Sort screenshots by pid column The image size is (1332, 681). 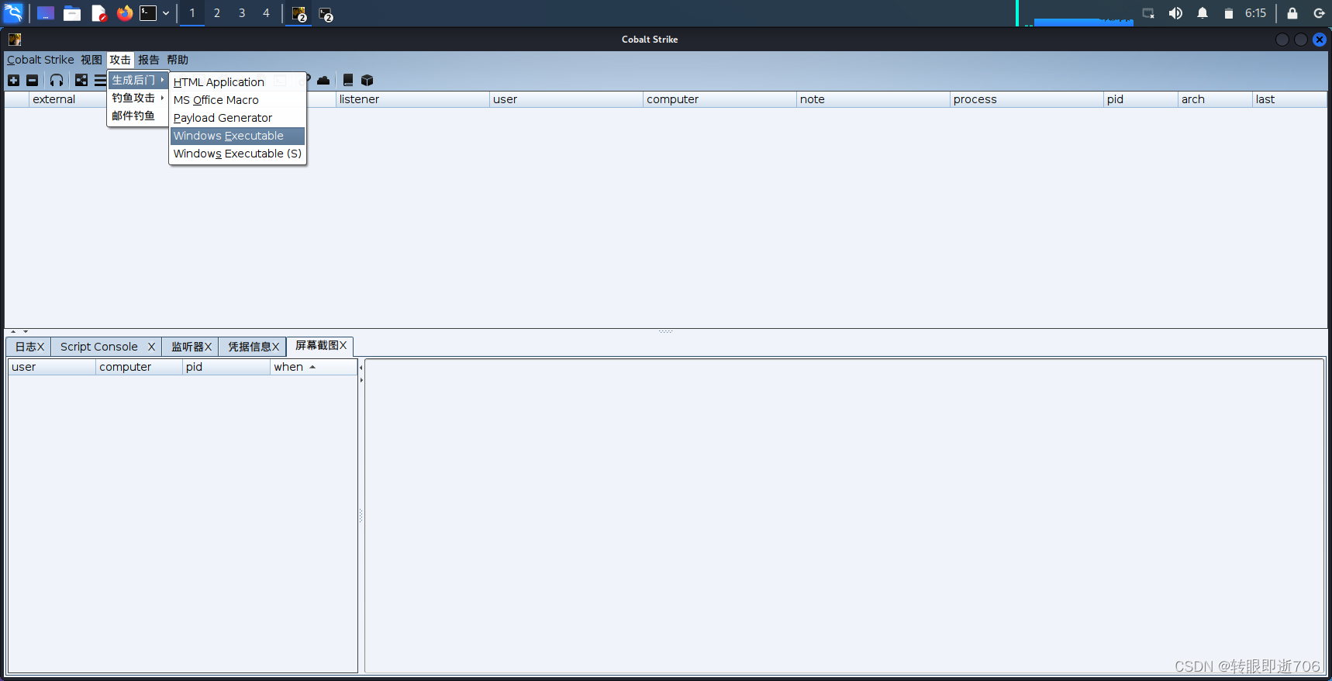pyautogui.click(x=226, y=367)
